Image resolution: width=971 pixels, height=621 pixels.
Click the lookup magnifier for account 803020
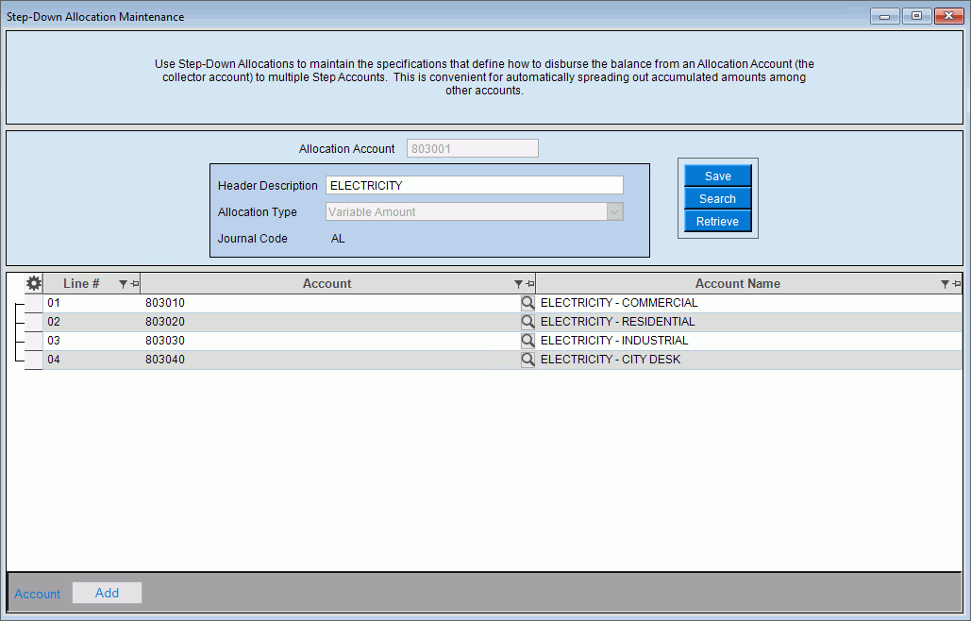click(527, 322)
